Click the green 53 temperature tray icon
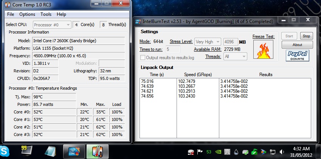 point(209,152)
